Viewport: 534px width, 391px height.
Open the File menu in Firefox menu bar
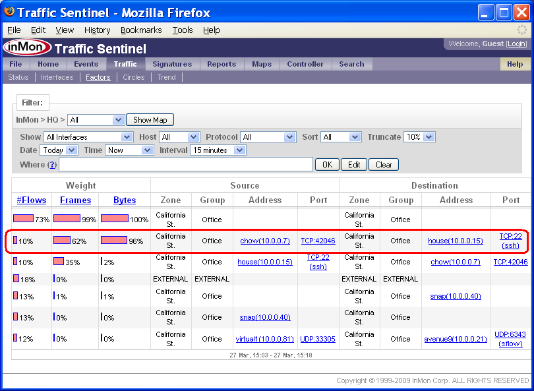pyautogui.click(x=14, y=30)
